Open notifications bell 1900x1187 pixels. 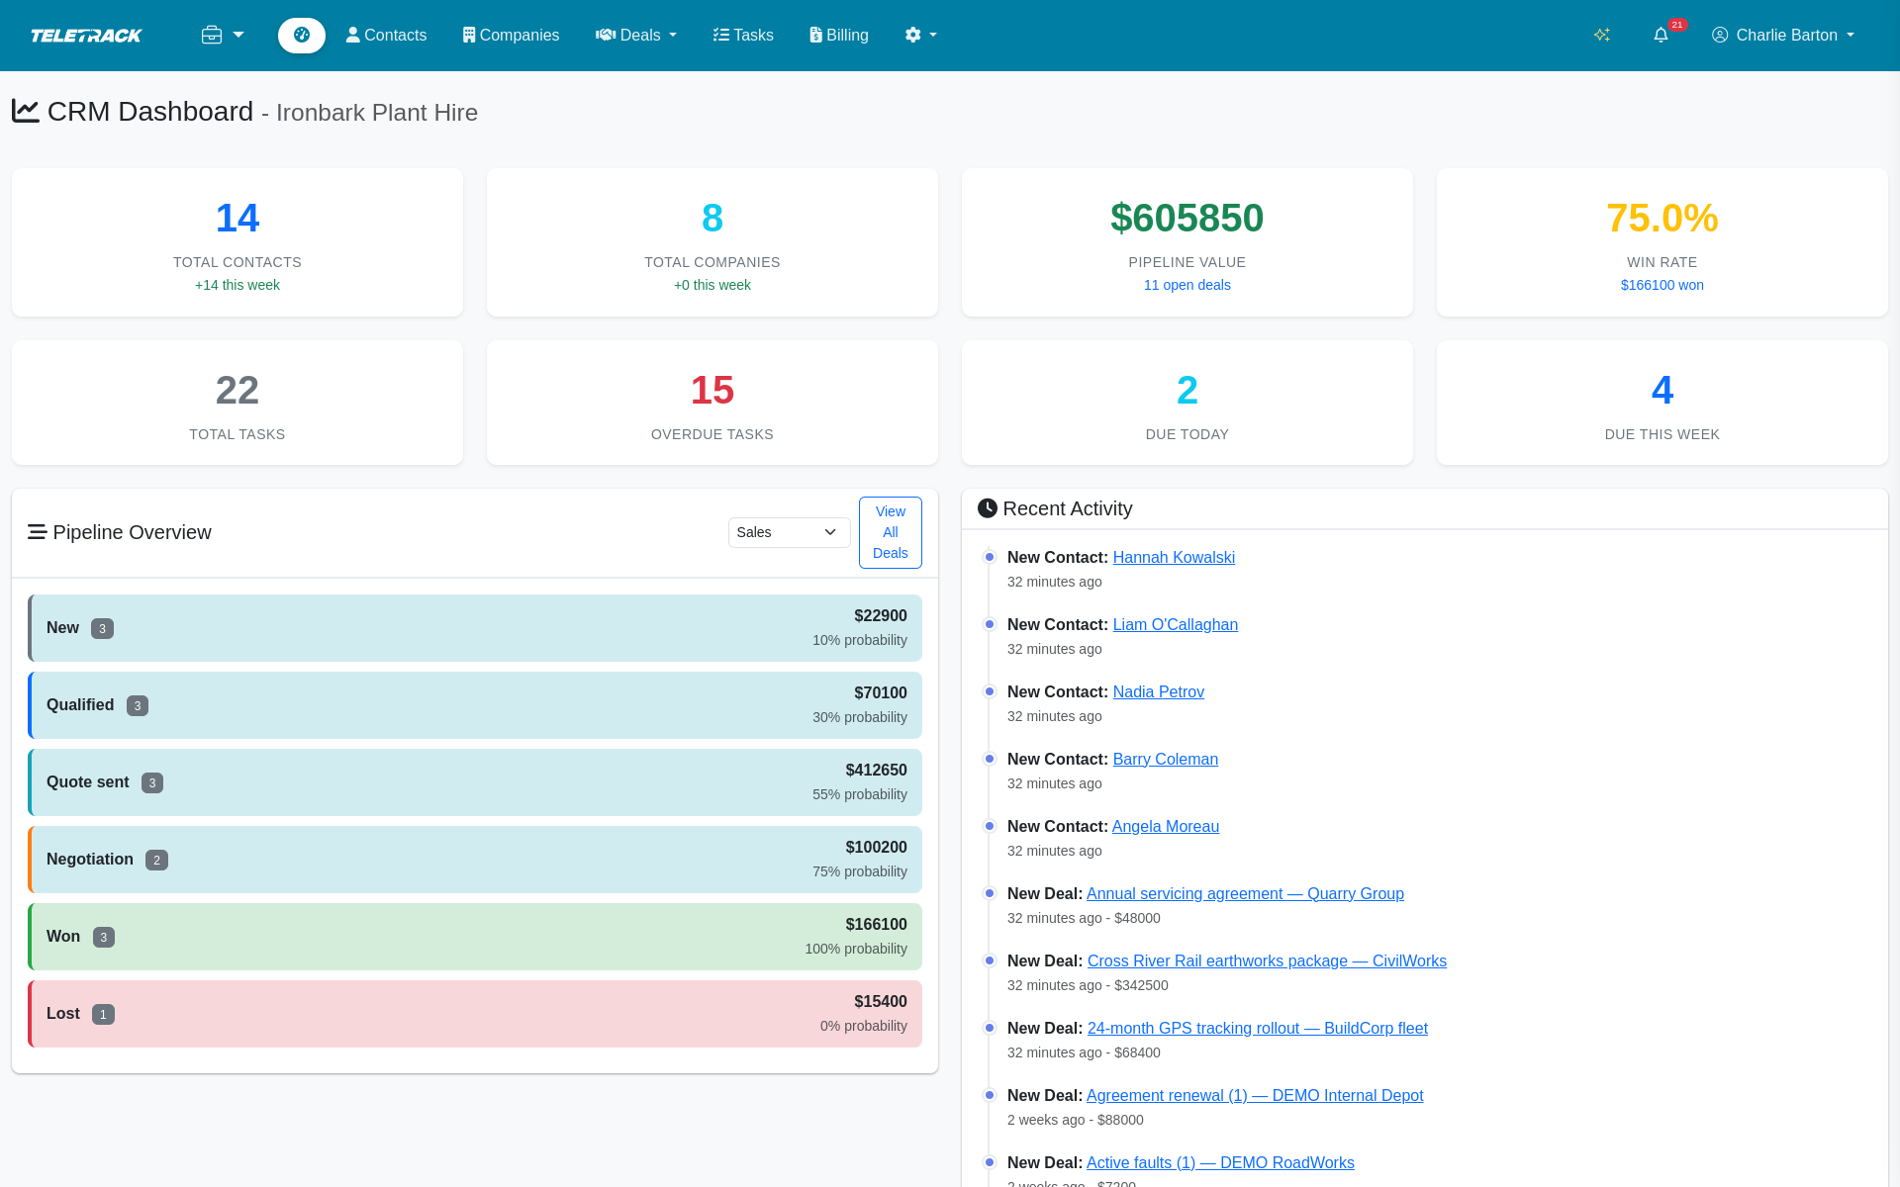[1661, 35]
